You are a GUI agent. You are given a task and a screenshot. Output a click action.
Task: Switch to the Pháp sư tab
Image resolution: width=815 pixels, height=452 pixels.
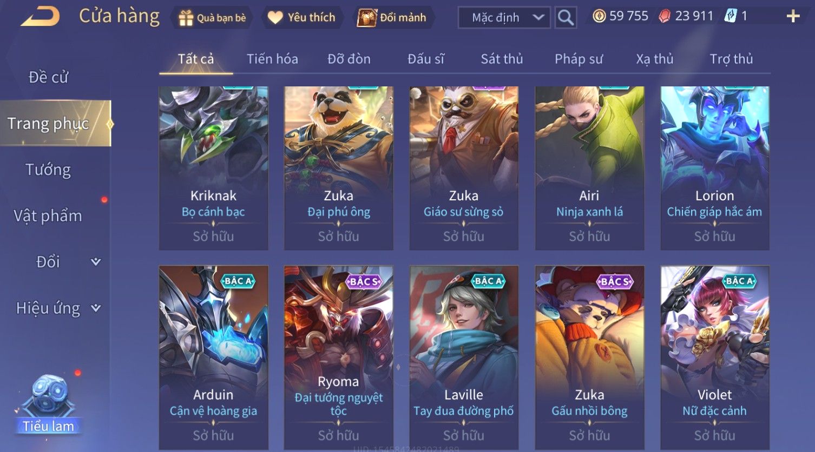(579, 59)
